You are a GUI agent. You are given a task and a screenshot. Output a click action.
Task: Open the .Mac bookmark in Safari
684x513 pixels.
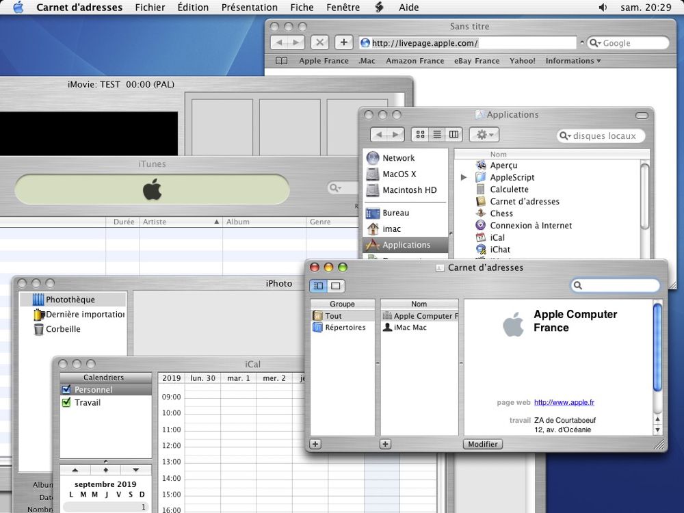(x=367, y=61)
